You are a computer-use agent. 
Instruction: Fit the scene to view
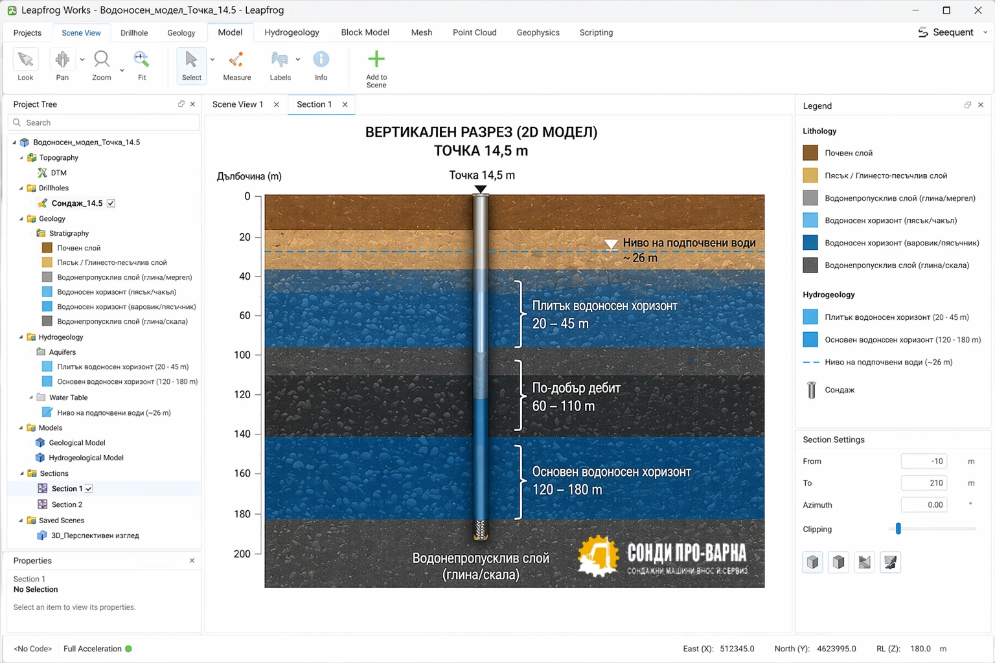click(141, 65)
